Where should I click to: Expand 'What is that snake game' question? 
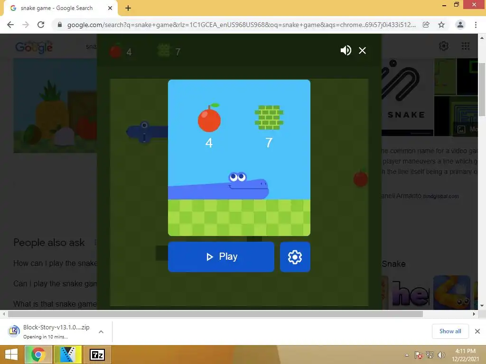[x=55, y=304]
